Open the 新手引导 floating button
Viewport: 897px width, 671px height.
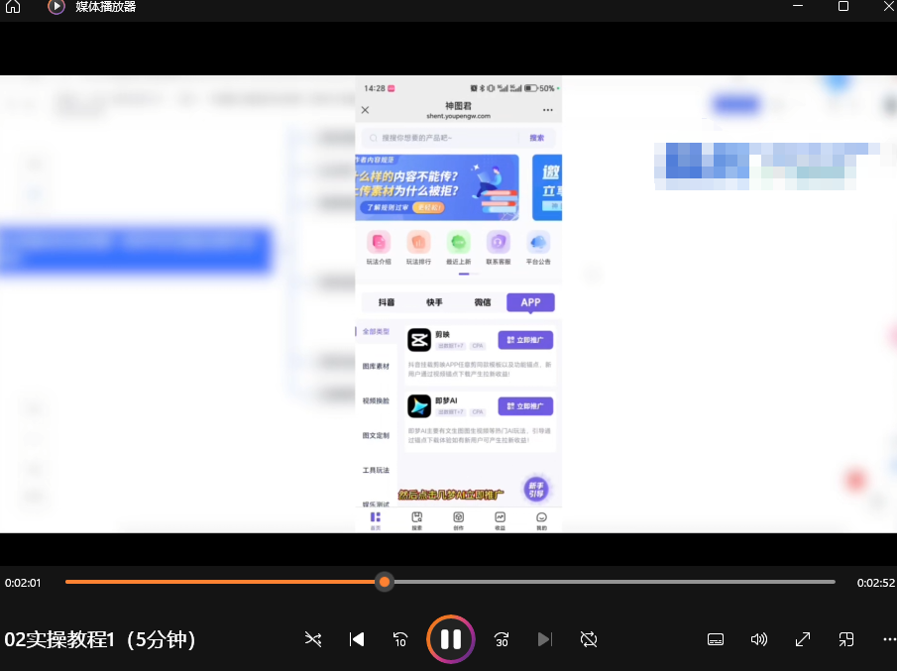pyautogui.click(x=536, y=489)
